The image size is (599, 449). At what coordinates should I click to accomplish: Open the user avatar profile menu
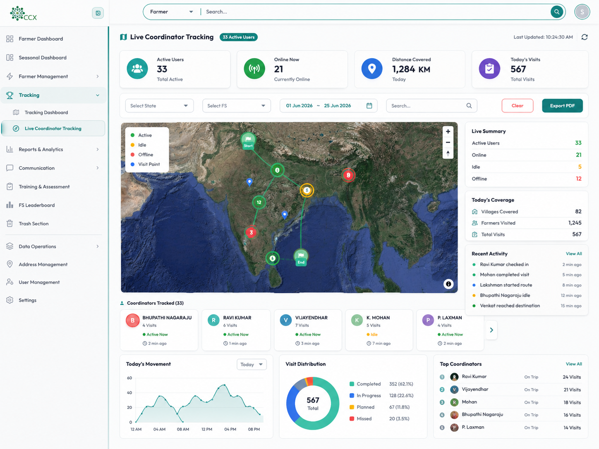pyautogui.click(x=582, y=12)
